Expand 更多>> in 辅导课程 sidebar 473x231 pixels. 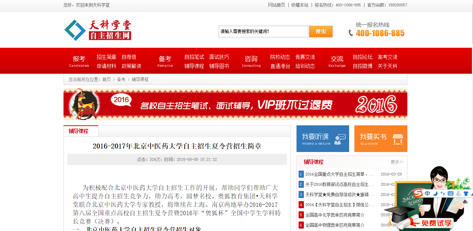point(397,162)
